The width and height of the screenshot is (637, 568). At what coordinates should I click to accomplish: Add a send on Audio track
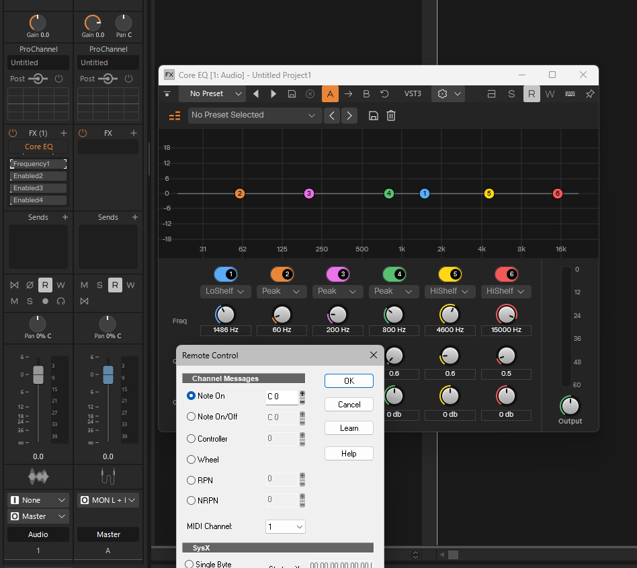click(x=65, y=217)
